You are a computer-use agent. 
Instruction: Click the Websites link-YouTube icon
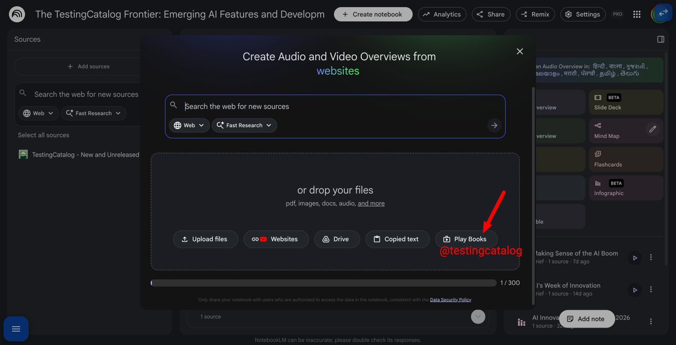tap(259, 239)
